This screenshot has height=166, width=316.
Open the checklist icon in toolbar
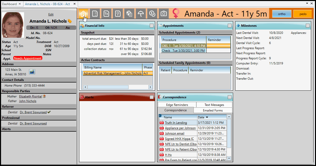coord(95,14)
